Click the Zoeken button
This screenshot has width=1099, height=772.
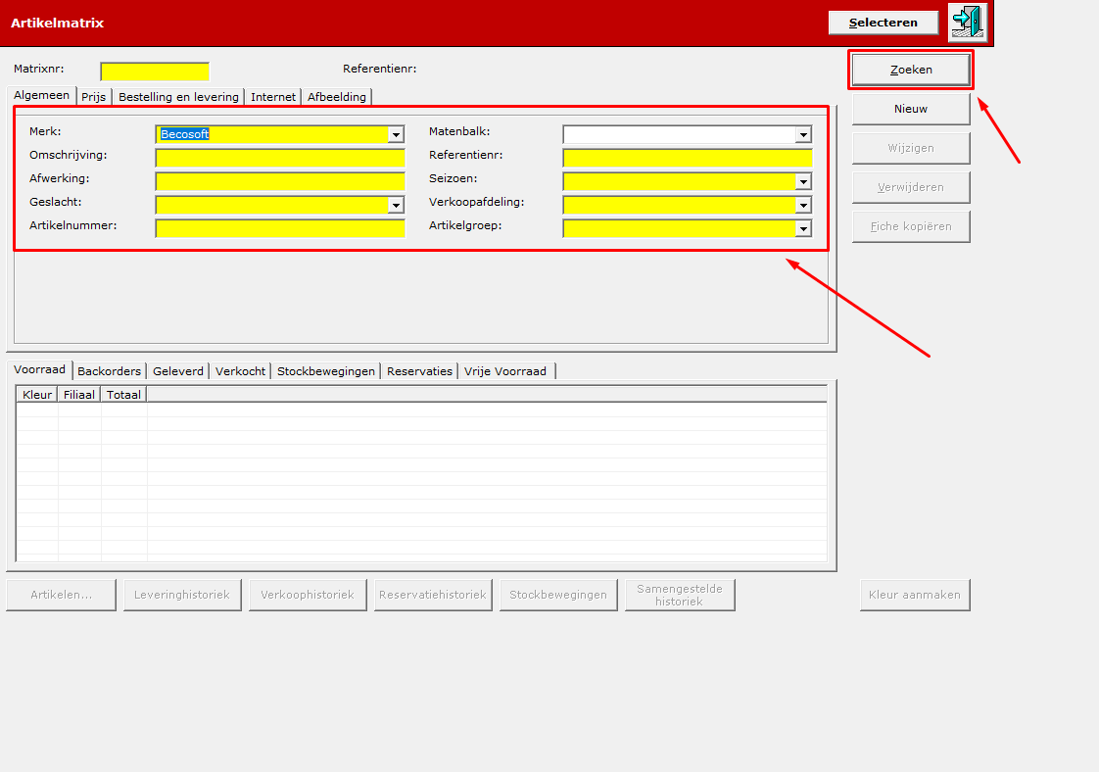[911, 70]
